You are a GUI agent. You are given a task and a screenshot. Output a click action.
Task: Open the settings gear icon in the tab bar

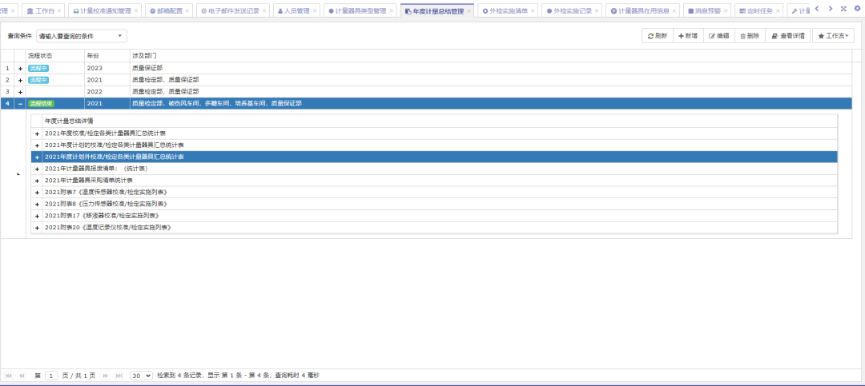coord(857,8)
